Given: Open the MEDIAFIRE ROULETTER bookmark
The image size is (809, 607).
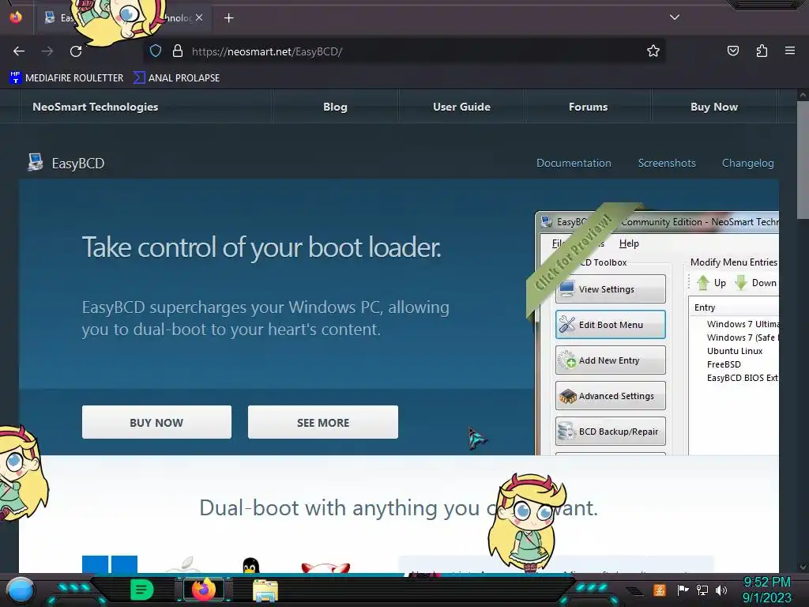Looking at the screenshot, I should (66, 77).
